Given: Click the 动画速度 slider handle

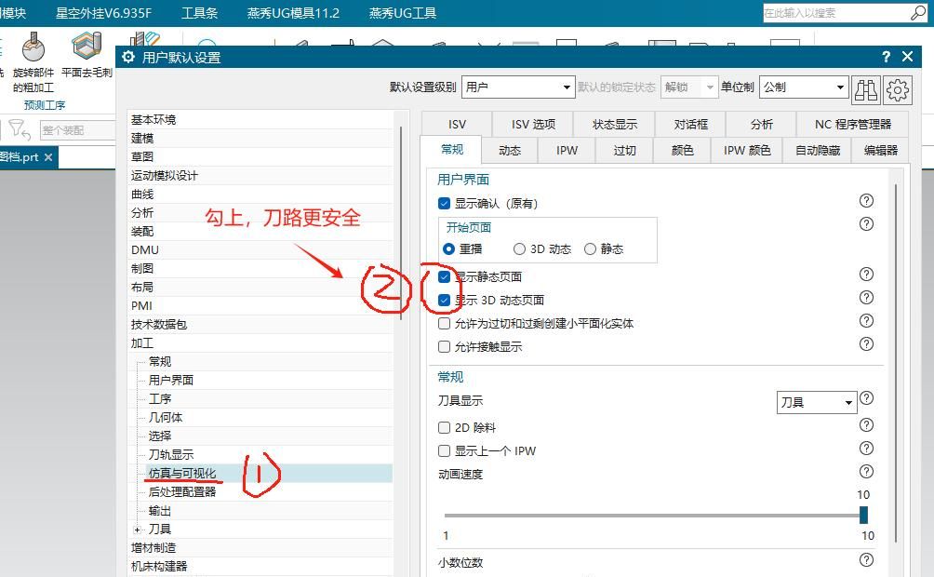Looking at the screenshot, I should [862, 515].
